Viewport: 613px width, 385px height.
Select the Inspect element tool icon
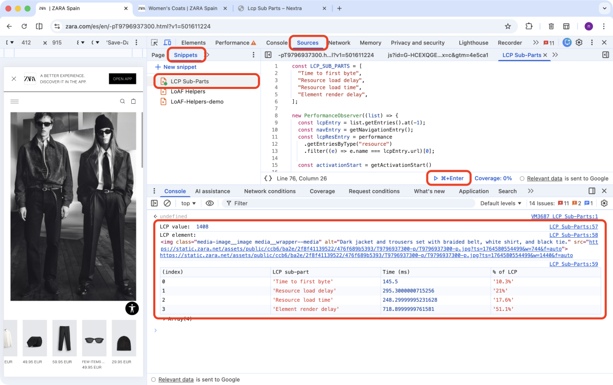click(154, 42)
